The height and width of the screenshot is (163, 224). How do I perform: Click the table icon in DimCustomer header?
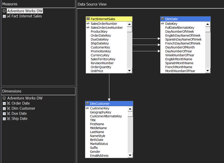coord(87,104)
